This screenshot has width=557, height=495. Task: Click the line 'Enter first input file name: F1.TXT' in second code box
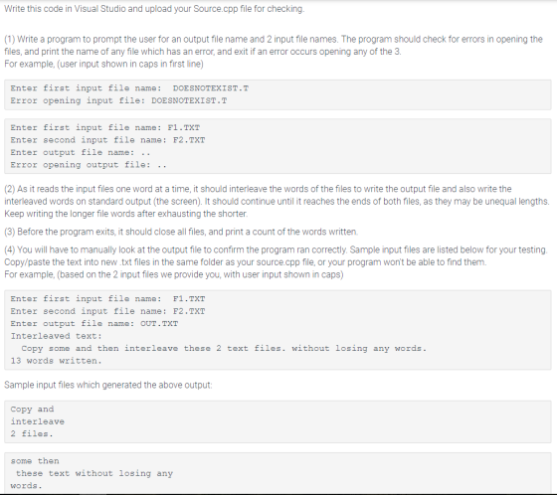click(105, 127)
